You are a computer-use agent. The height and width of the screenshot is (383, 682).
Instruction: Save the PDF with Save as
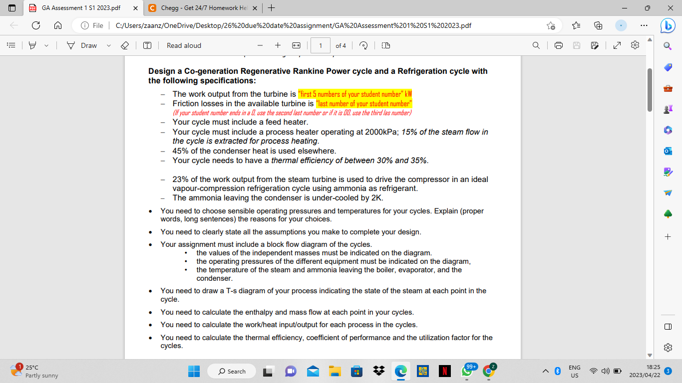coord(595,45)
